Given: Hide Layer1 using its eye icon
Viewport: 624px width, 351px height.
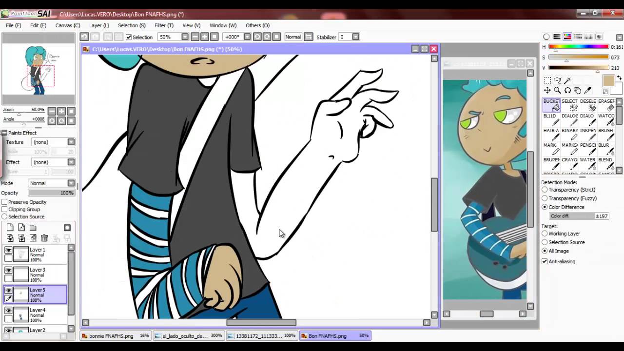Looking at the screenshot, I should [x=8, y=250].
